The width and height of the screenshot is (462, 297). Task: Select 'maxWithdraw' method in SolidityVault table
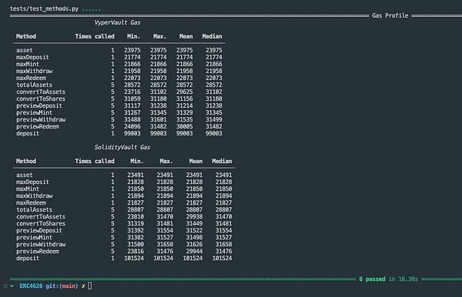pyautogui.click(x=35, y=195)
